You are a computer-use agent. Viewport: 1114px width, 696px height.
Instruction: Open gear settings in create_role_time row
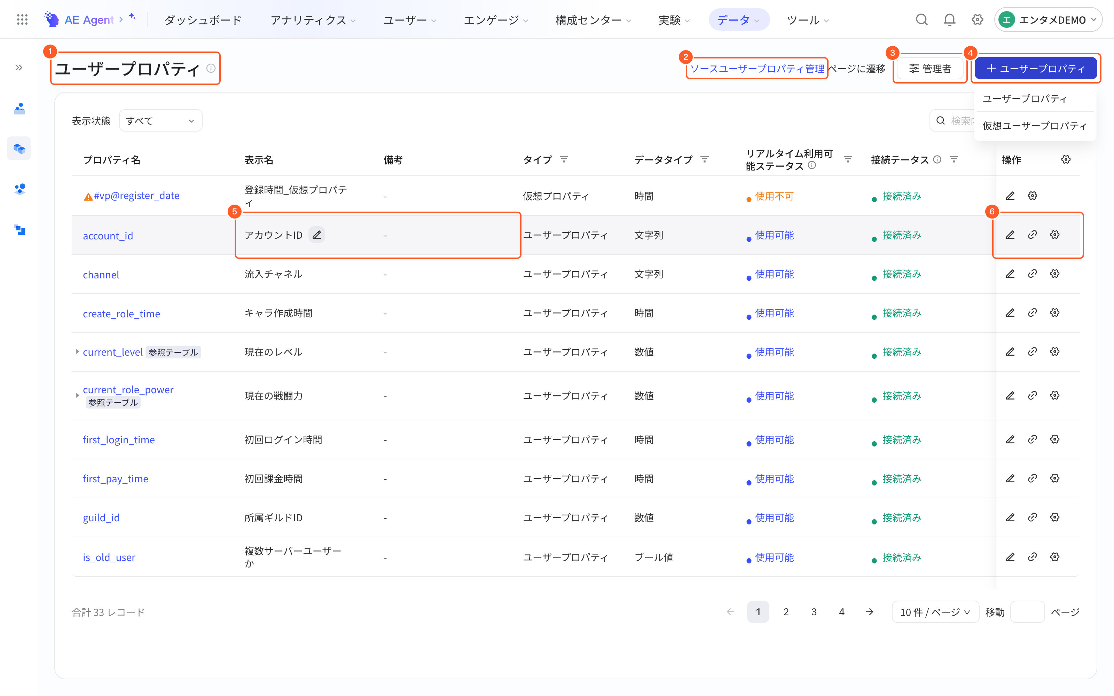point(1054,313)
